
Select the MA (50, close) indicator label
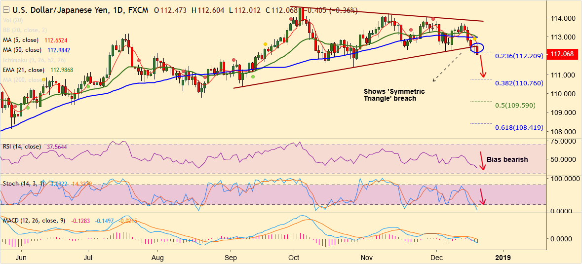[23, 50]
